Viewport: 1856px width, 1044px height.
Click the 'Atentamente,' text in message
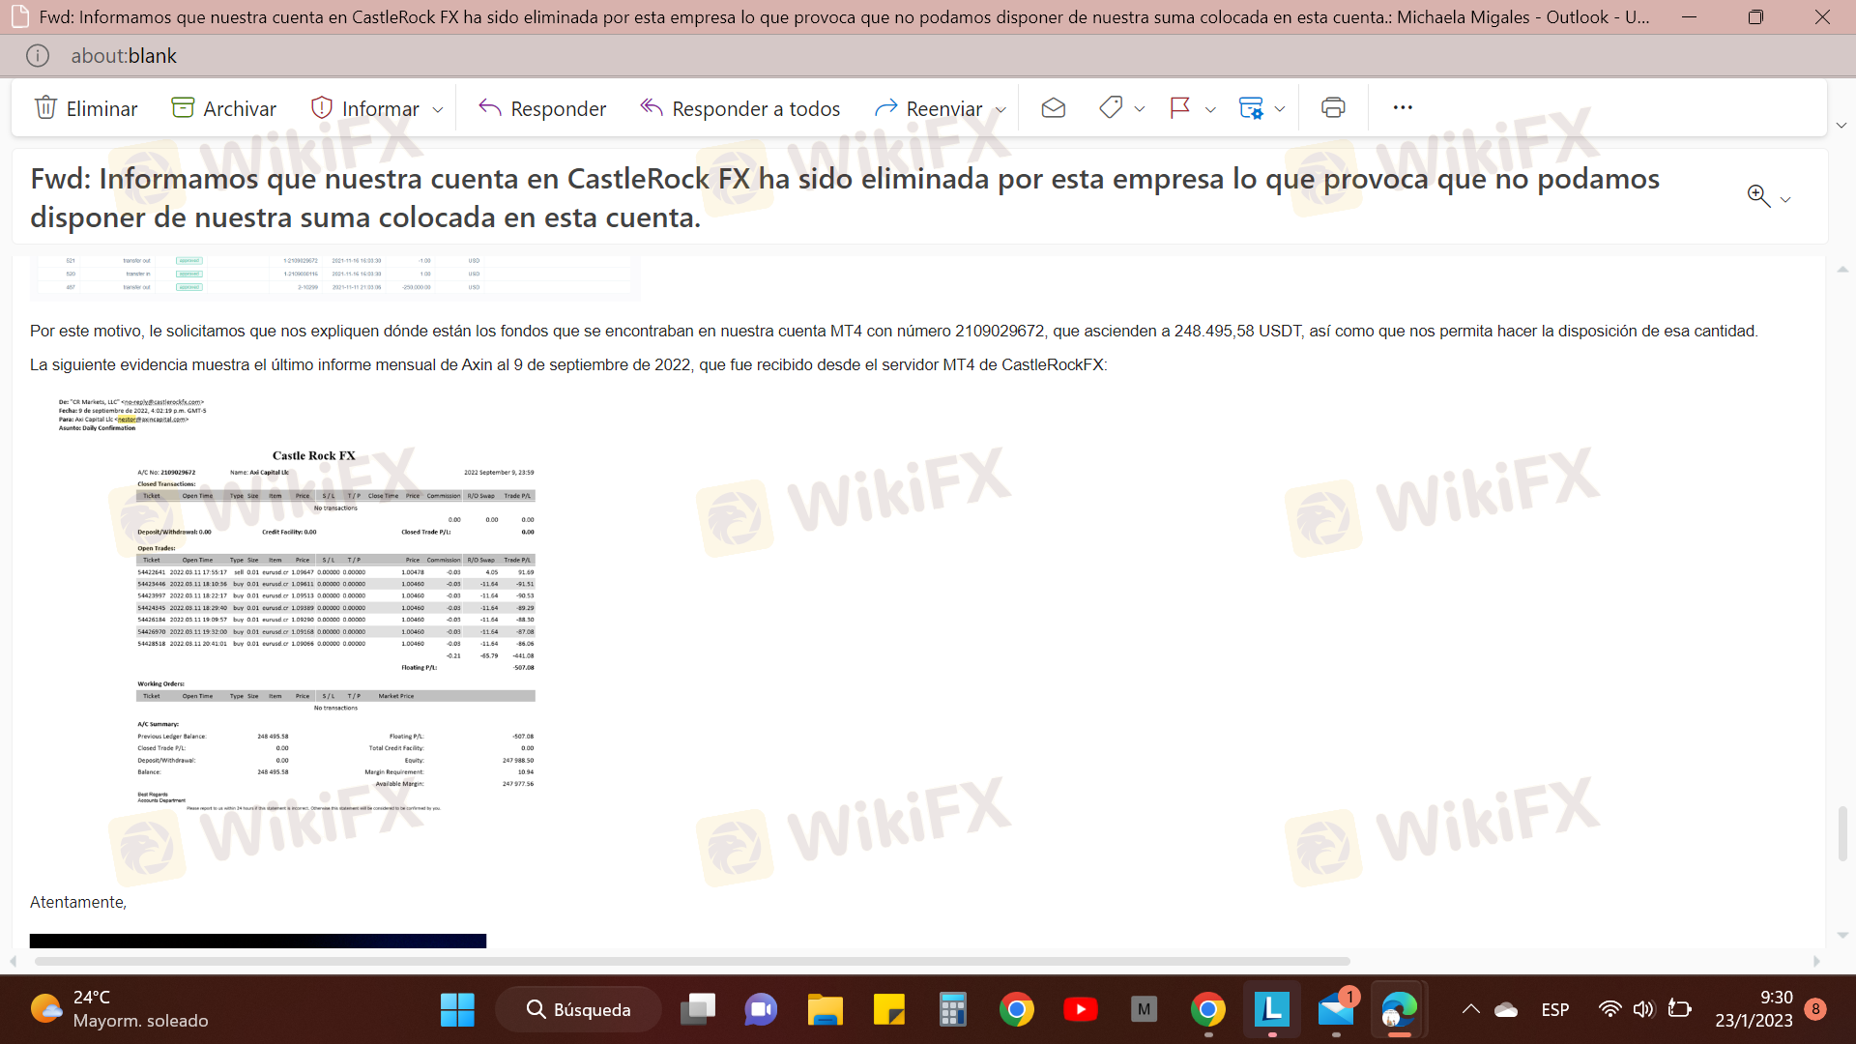78,902
